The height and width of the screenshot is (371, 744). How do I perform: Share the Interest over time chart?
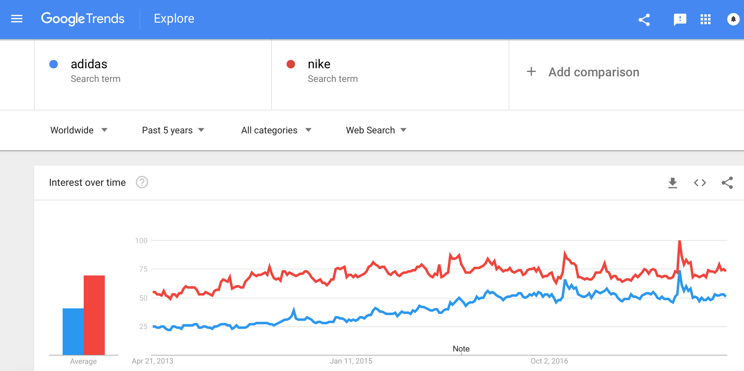pos(727,183)
